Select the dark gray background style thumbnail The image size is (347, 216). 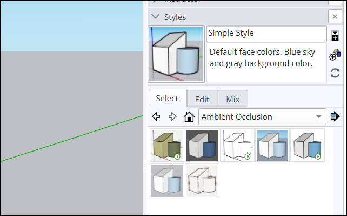click(x=202, y=145)
